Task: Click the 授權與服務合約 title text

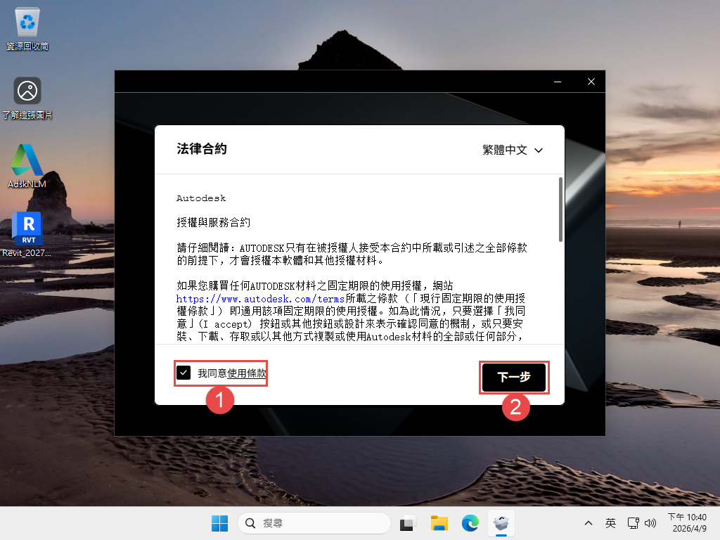Action: [214, 223]
